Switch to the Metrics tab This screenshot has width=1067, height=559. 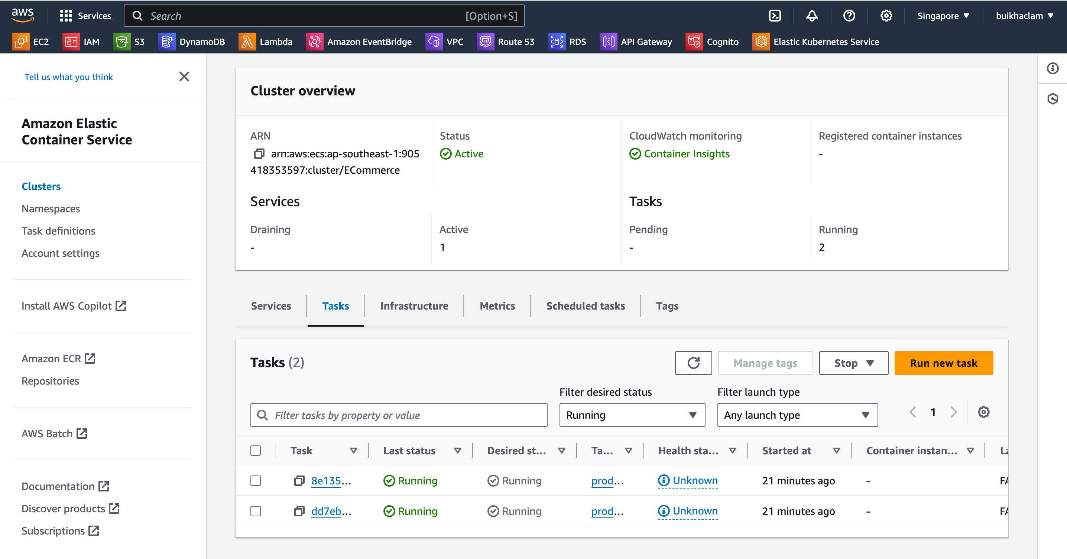(x=497, y=306)
